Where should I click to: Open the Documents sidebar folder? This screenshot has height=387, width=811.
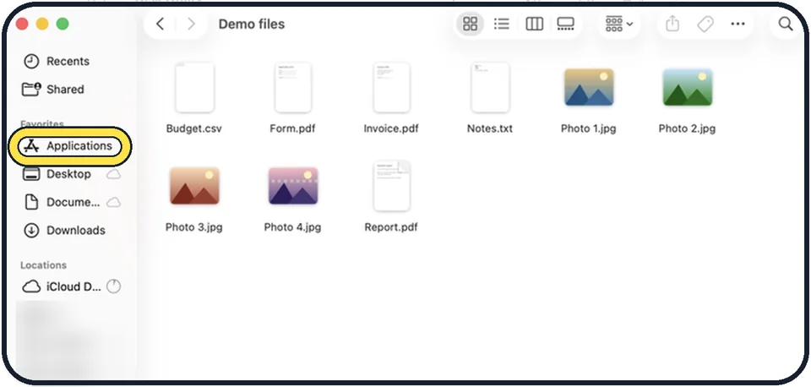(71, 202)
